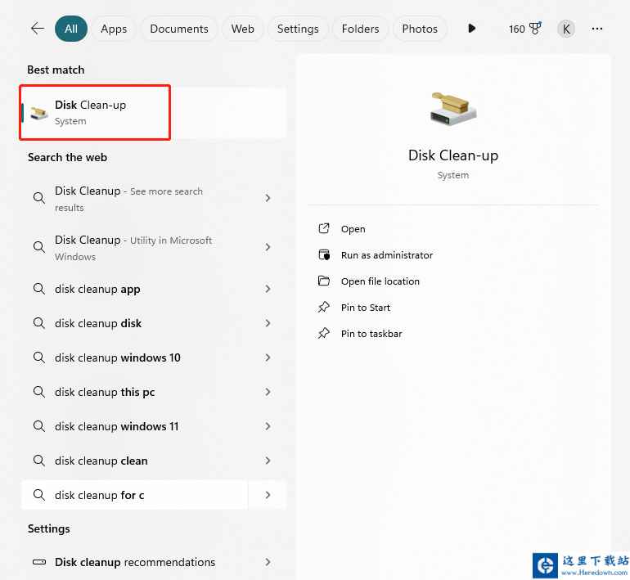Expand chevron for 'disk cleanup windows 10'

(x=268, y=357)
